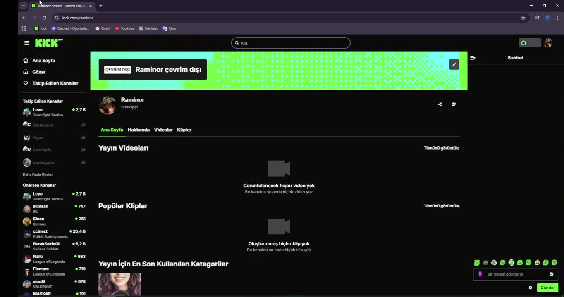Click Raminor's profile avatar
This screenshot has height=297, width=564.
[108, 105]
